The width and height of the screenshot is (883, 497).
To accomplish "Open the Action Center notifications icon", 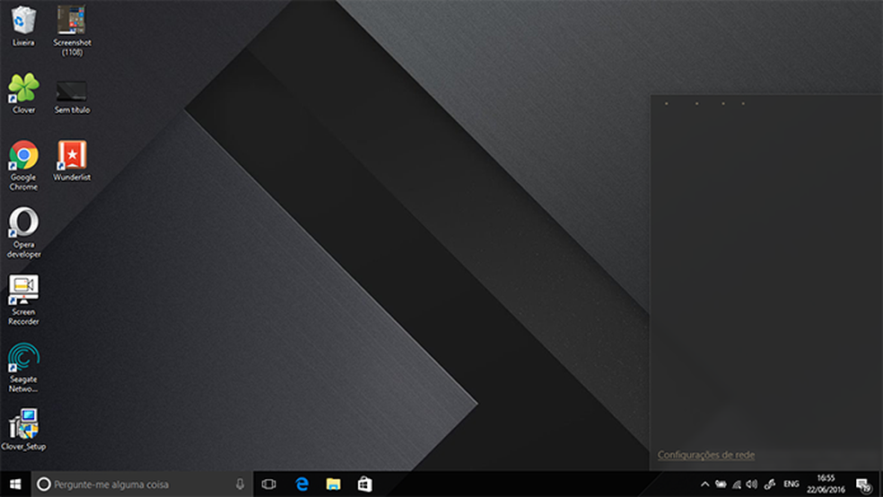I will click(864, 484).
